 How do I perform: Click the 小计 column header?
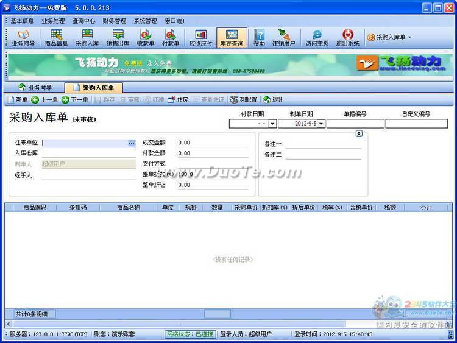(x=426, y=208)
